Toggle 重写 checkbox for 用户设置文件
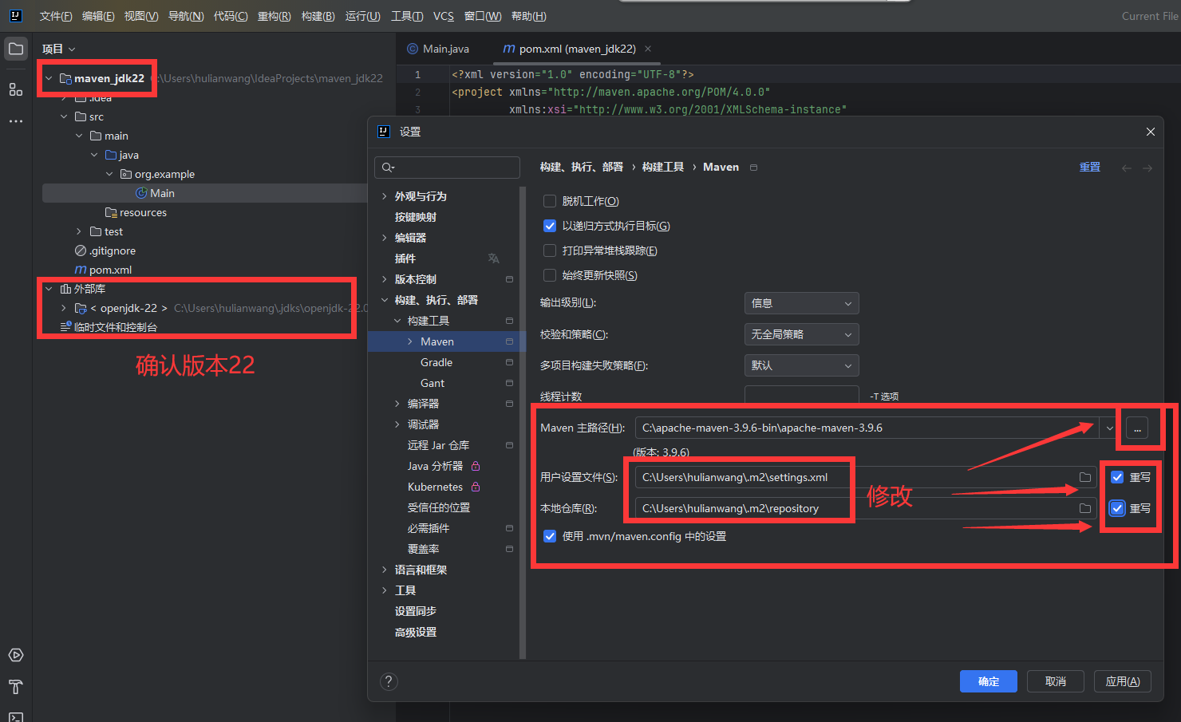1181x722 pixels. click(x=1117, y=477)
